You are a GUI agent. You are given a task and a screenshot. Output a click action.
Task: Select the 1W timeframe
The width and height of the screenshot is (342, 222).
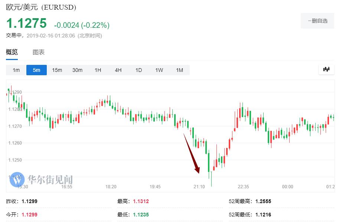tap(159, 70)
